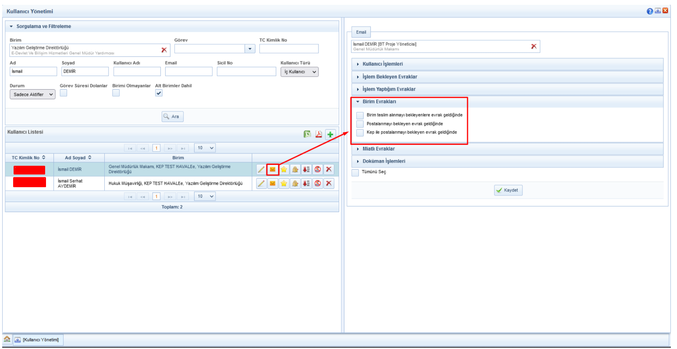Enable 'Postalanmayı bekleyen evrak geldiğinde' checkbox
The width and height of the screenshot is (677, 349).
pos(360,124)
